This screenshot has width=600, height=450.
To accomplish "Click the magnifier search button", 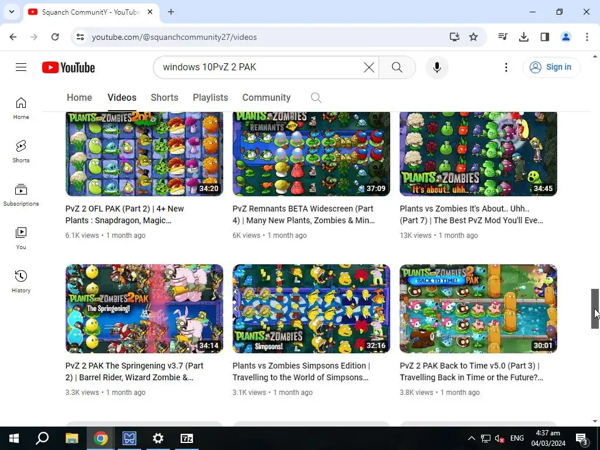I will pos(397,67).
